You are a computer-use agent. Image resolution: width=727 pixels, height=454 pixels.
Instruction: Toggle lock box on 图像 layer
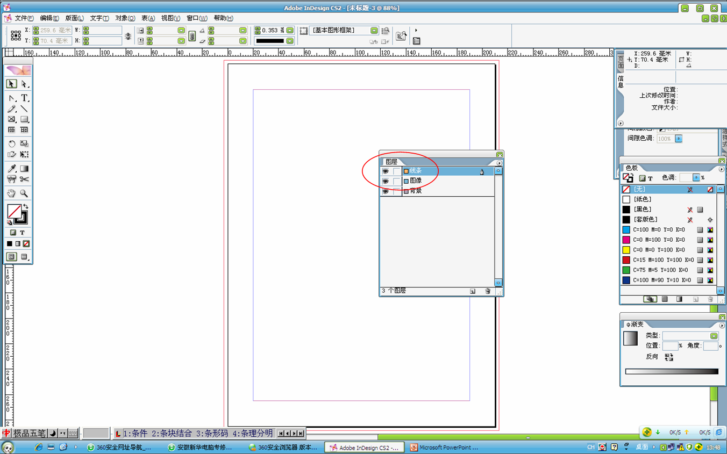click(x=396, y=182)
